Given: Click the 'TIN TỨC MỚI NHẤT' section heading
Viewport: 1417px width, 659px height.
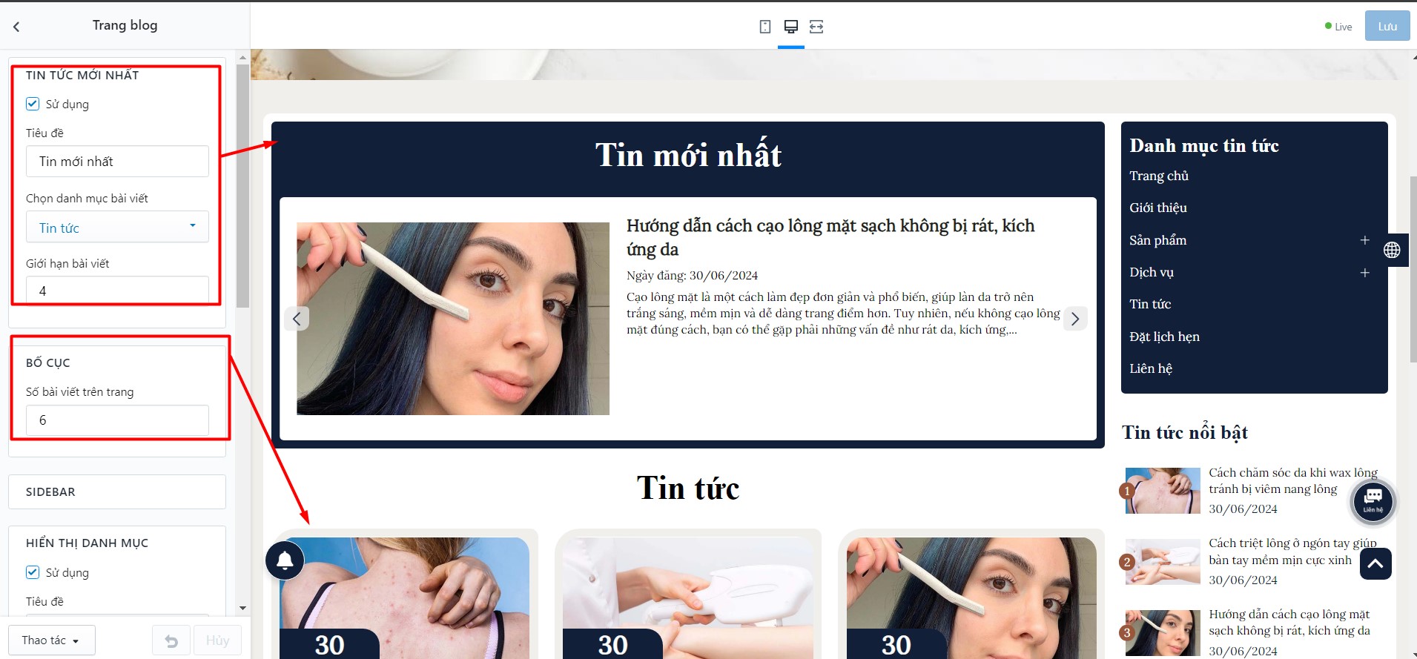Looking at the screenshot, I should [82, 75].
